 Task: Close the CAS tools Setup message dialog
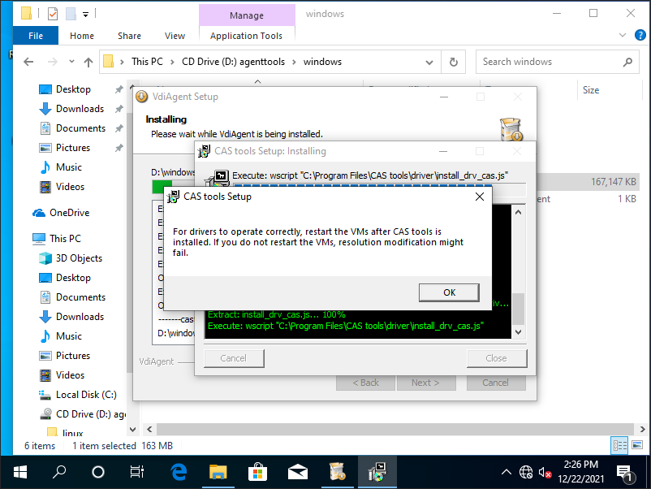click(480, 197)
